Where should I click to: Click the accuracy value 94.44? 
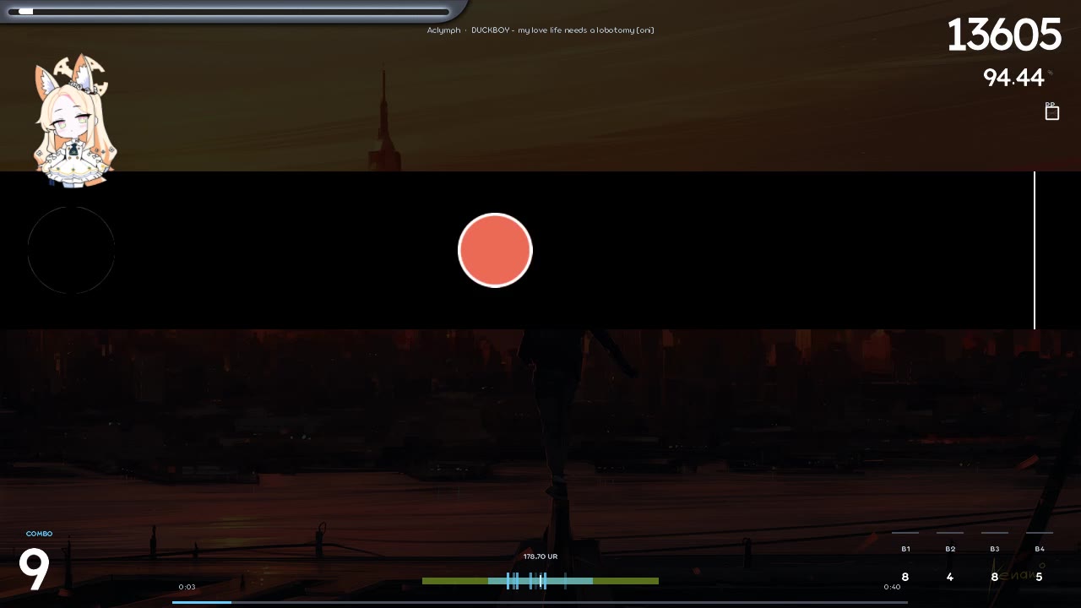click(1013, 78)
